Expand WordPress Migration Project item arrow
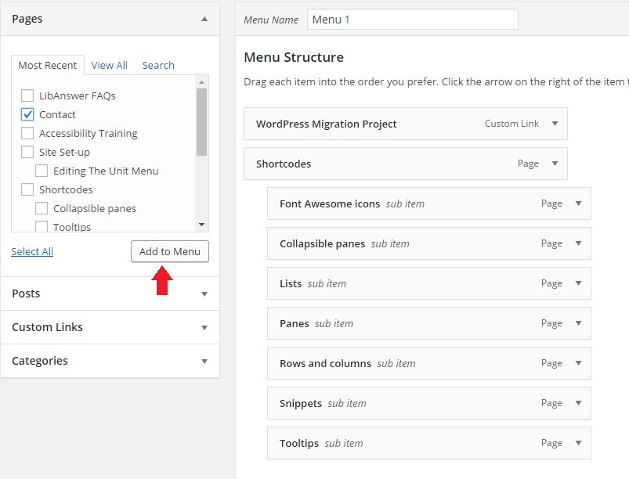 pyautogui.click(x=555, y=124)
